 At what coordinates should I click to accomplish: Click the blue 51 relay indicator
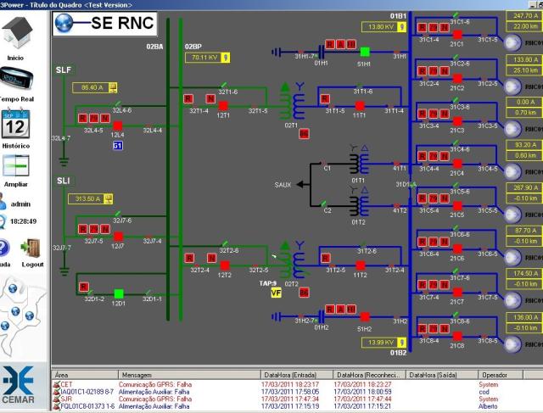[x=118, y=146]
